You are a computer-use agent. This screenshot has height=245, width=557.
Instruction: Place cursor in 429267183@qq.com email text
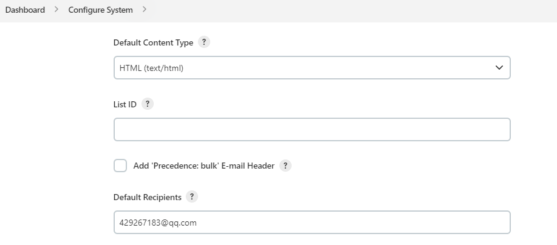pyautogui.click(x=158, y=223)
